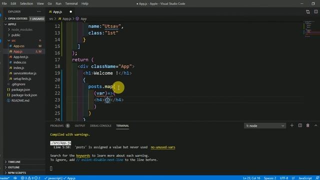Click src breadcrumb segment
The width and height of the screenshot is (320, 180).
pos(51,19)
